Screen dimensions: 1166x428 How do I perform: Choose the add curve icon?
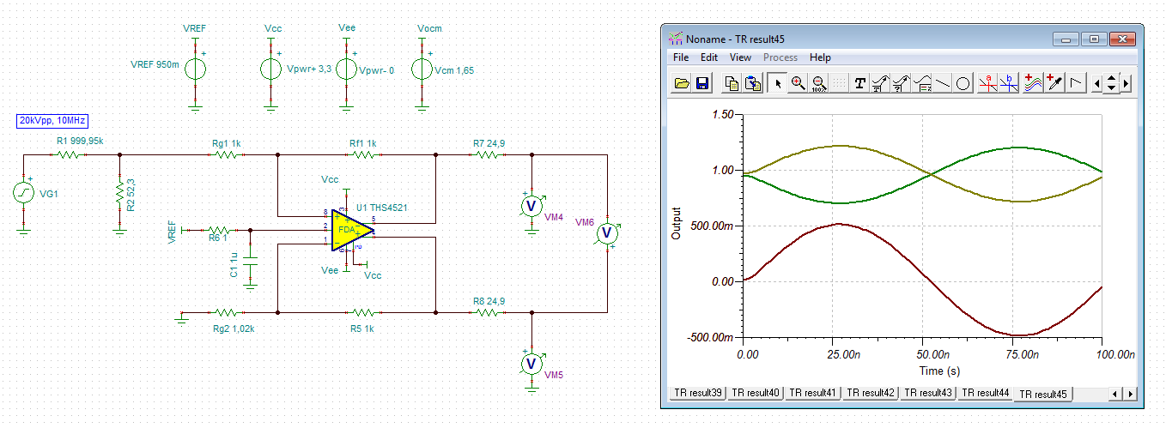tap(1033, 83)
